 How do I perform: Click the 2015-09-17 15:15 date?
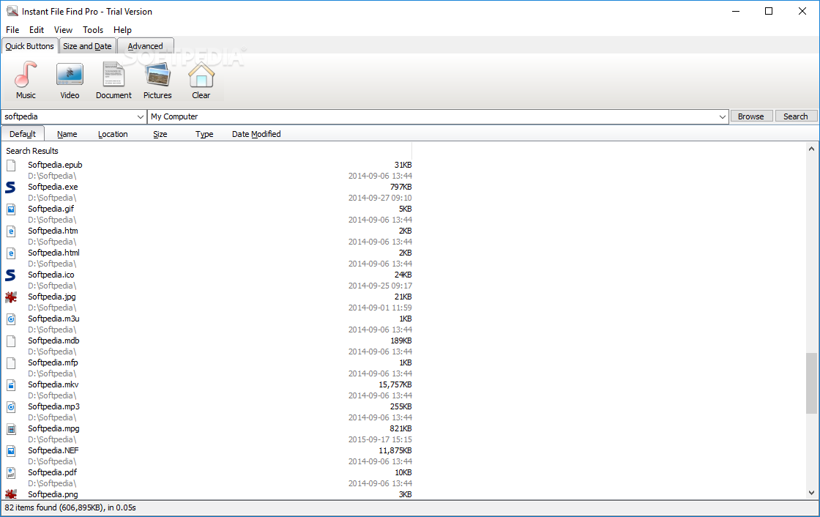point(380,439)
